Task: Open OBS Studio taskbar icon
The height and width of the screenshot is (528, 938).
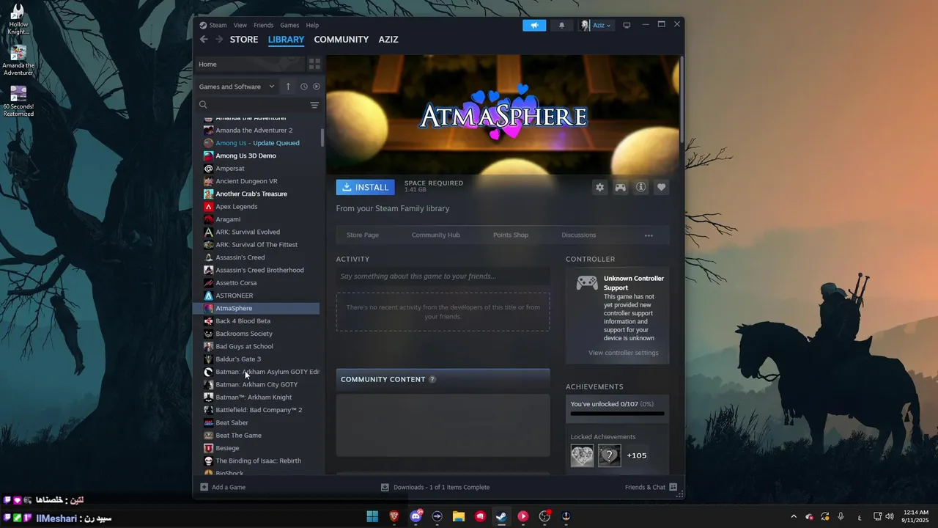Action: point(544,516)
